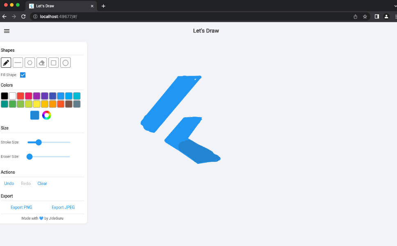Viewport: 397px width, 246px height.
Task: Select the circle shape tool
Action: [66, 62]
